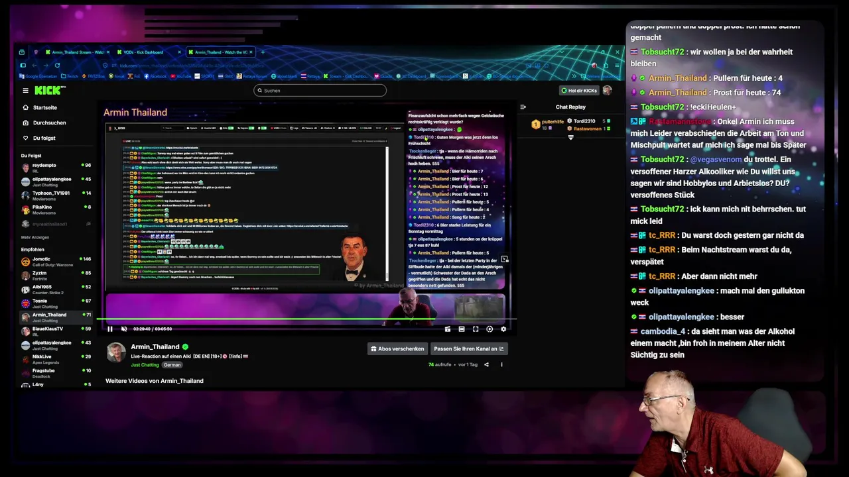Viewport: 849px width, 477px height.
Task: Click cambodia_4 name in overlay chat
Action: coord(663,331)
